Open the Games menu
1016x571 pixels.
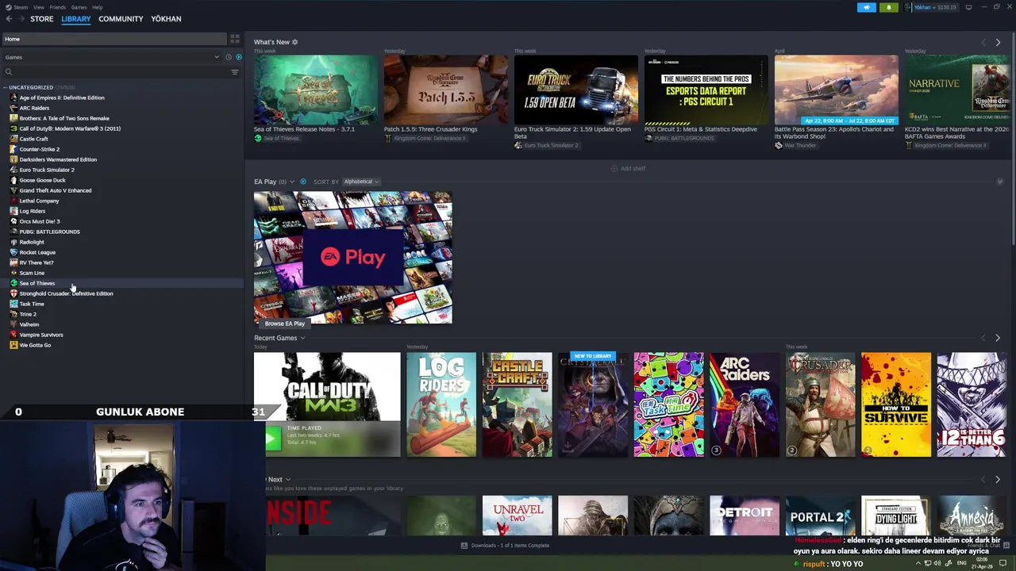click(79, 7)
